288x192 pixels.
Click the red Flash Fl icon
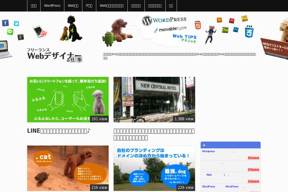pyautogui.click(x=232, y=21)
